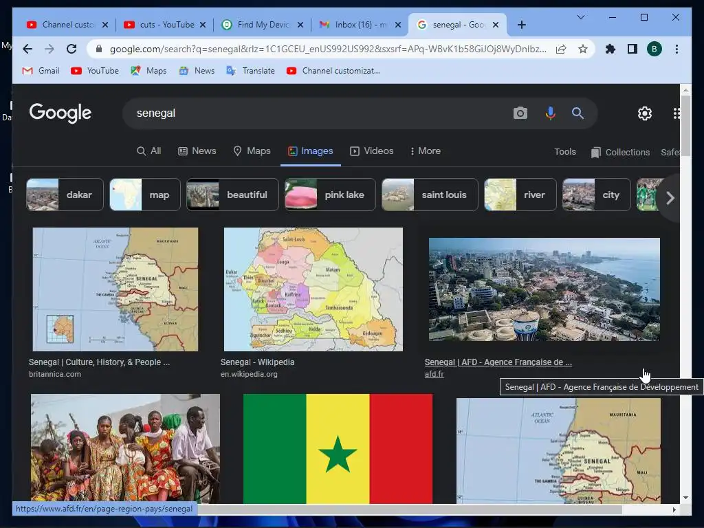Search by image with camera icon
The width and height of the screenshot is (704, 528).
pos(520,113)
